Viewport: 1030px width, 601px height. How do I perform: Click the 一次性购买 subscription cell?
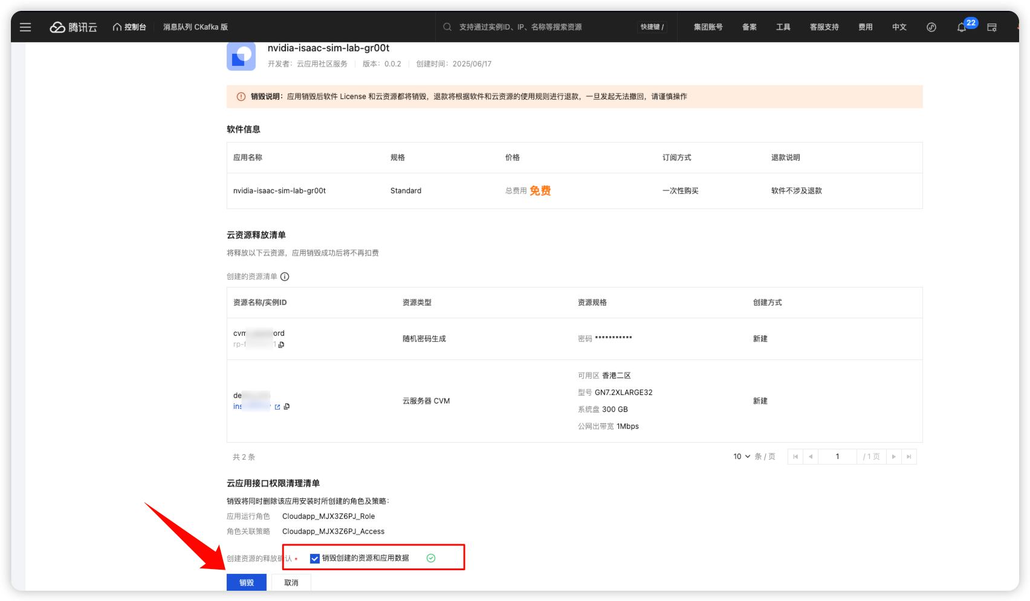[681, 191]
